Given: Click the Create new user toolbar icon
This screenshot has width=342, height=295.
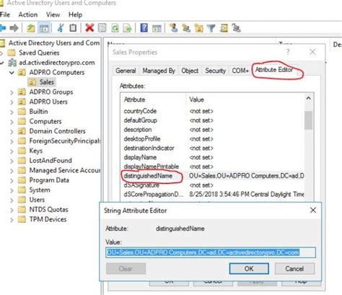Looking at the screenshot, I should point(173,28).
